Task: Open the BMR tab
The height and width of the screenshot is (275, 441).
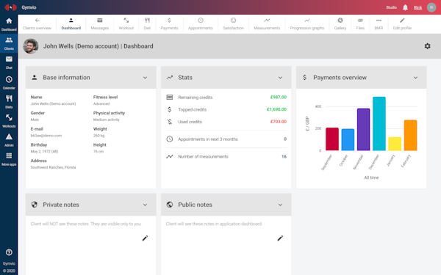Action: pyautogui.click(x=379, y=24)
